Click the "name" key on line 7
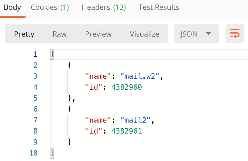The height and width of the screenshot is (161, 248). coord(98,120)
